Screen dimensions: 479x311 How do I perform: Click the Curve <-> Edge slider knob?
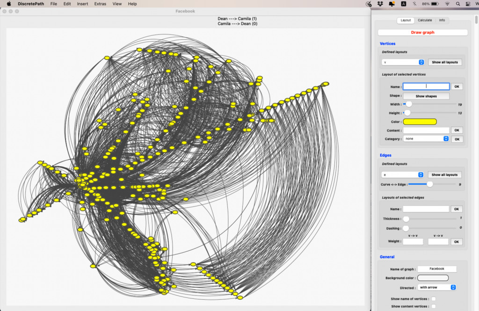tap(430, 184)
